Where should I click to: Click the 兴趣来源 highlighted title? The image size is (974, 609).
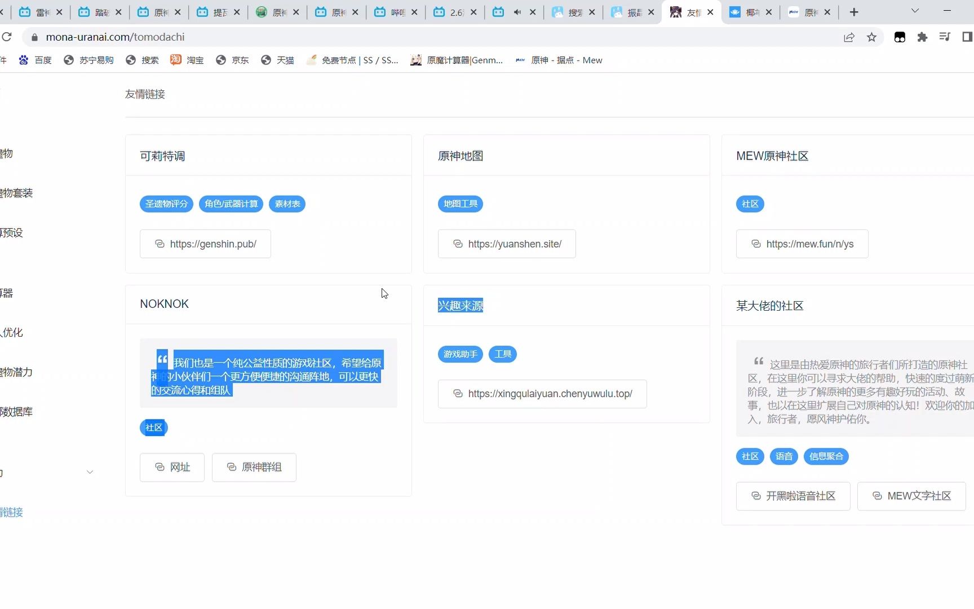pyautogui.click(x=461, y=306)
